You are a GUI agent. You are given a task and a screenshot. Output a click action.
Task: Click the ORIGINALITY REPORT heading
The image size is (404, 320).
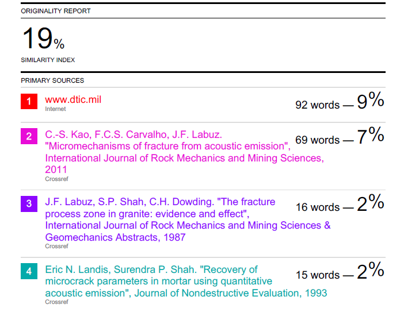pos(56,11)
